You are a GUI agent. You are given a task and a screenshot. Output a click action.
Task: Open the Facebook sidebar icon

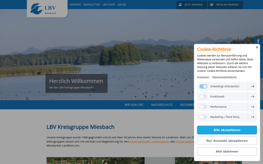pos(258,41)
